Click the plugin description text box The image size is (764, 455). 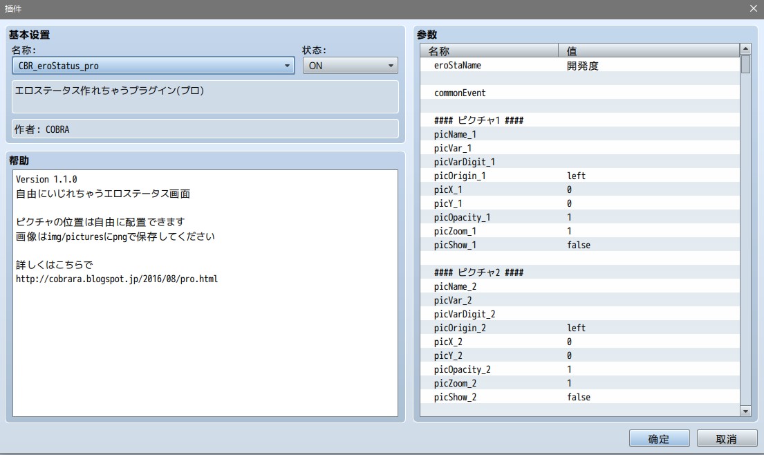[205, 97]
